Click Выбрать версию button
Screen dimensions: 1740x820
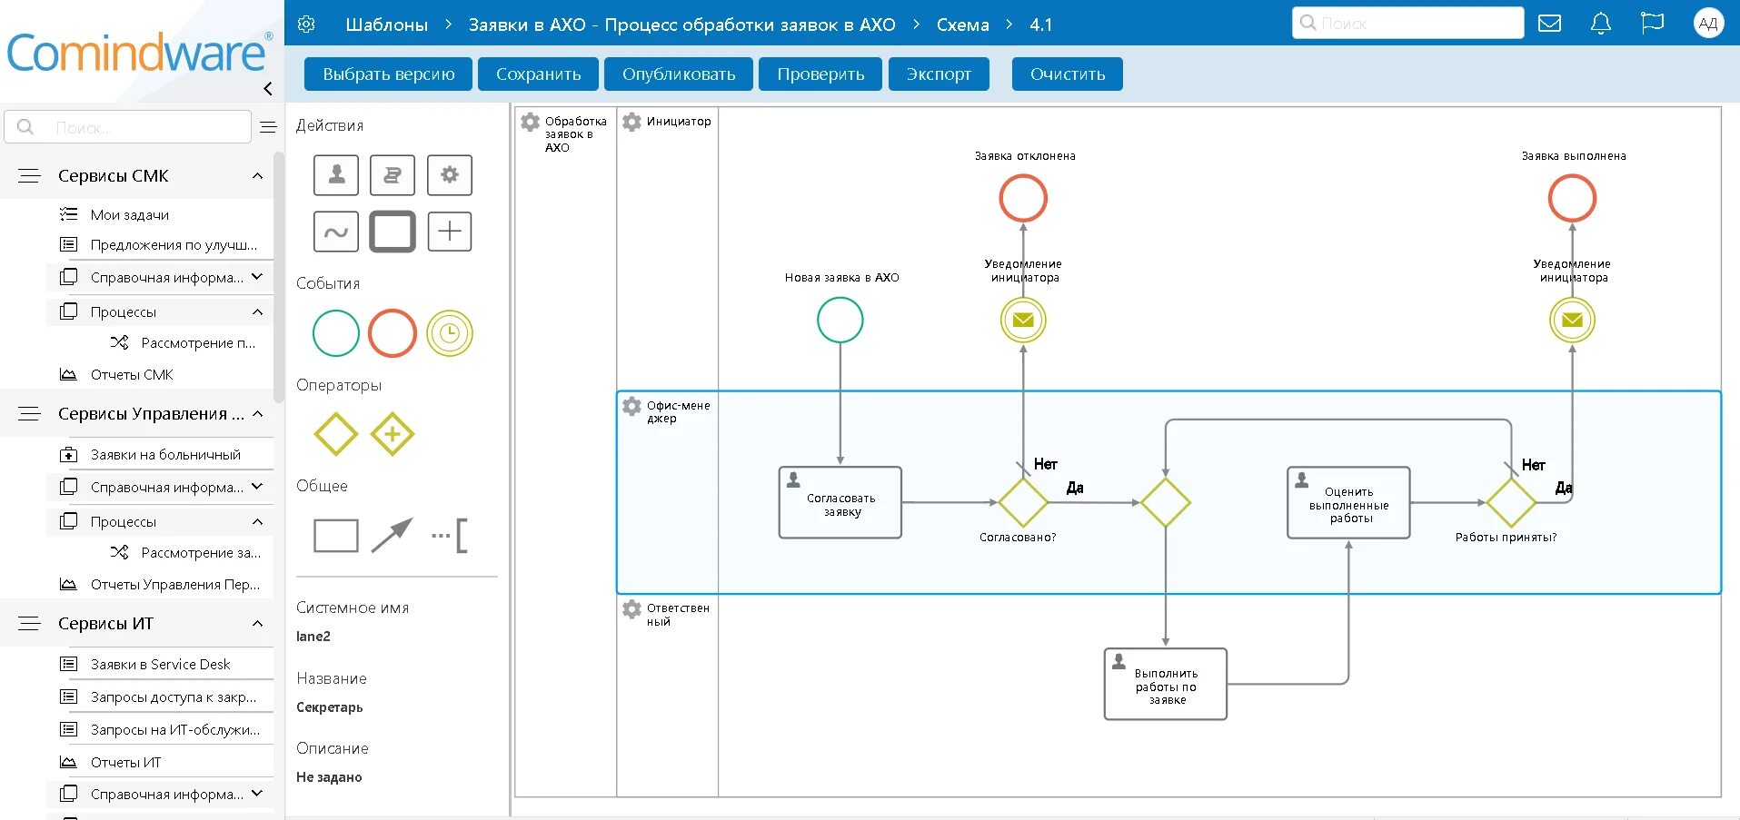point(389,74)
